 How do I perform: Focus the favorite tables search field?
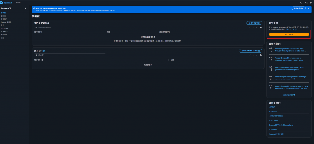click(x=70, y=28)
